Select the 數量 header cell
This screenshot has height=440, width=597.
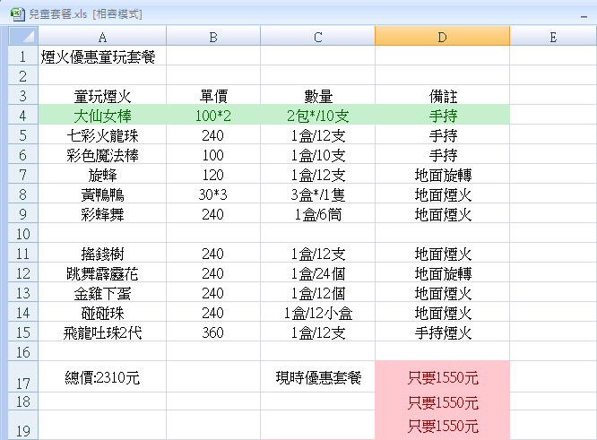[317, 96]
